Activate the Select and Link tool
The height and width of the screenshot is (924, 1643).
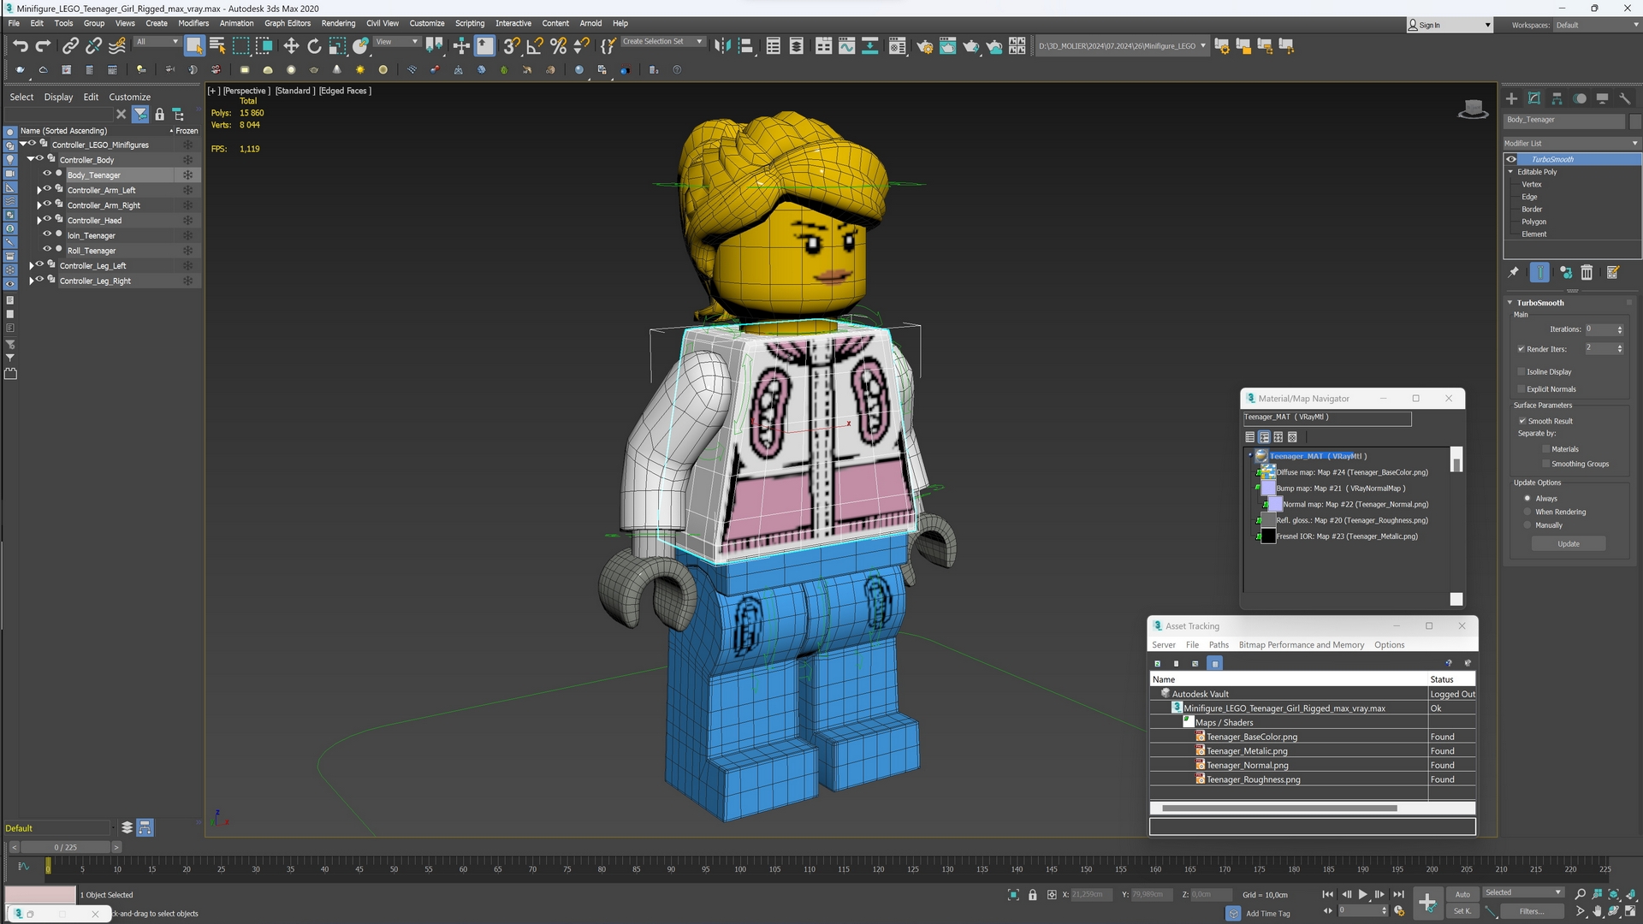pos(70,46)
